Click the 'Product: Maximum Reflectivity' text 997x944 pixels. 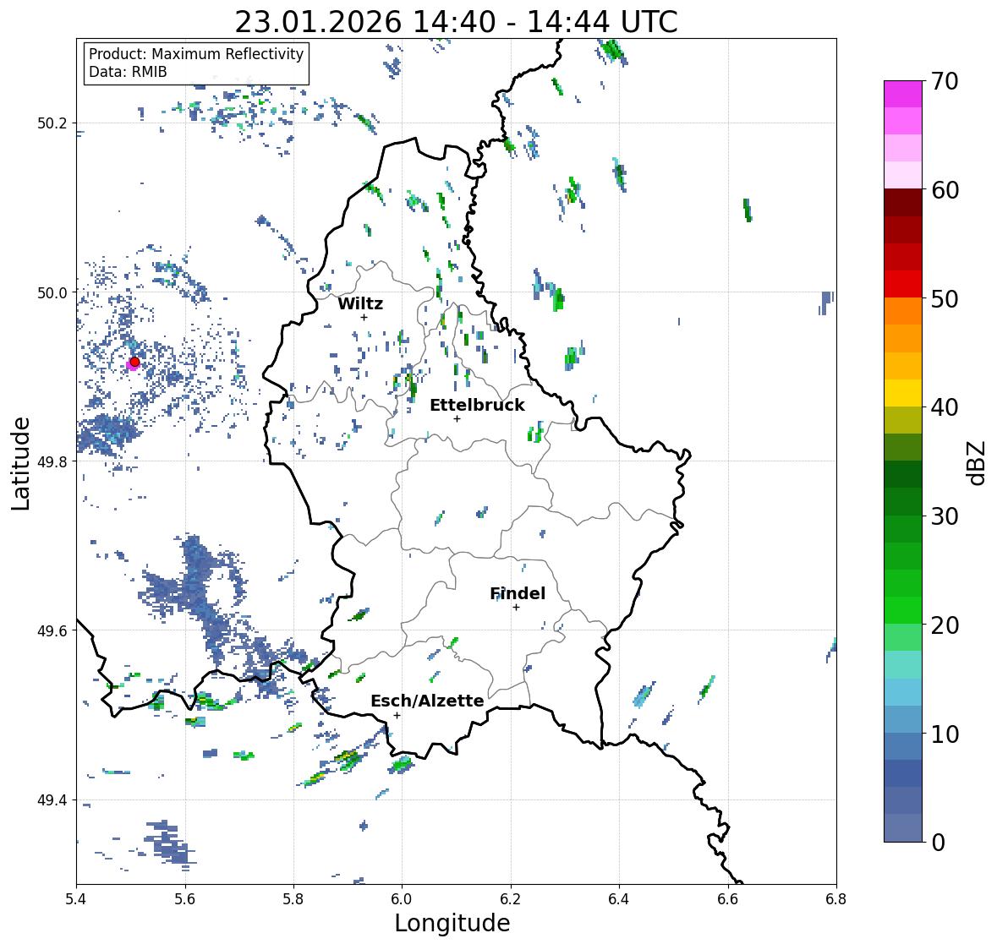pyautogui.click(x=196, y=54)
